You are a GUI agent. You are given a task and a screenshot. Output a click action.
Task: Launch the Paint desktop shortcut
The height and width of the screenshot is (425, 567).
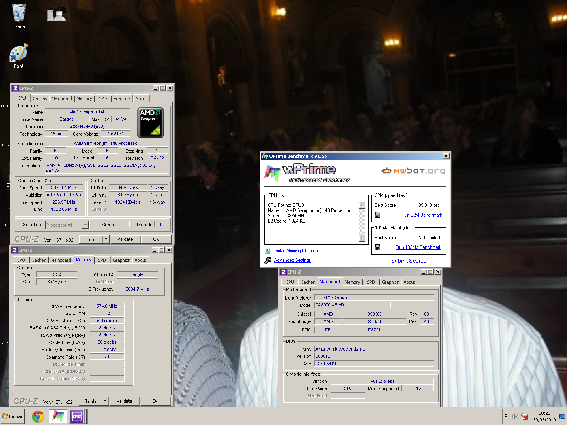tap(19, 56)
